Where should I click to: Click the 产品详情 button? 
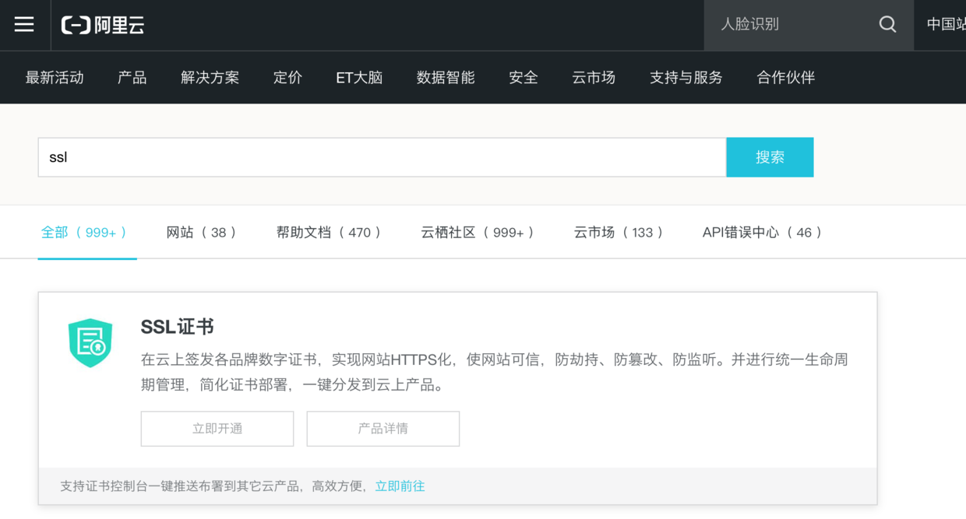point(383,429)
